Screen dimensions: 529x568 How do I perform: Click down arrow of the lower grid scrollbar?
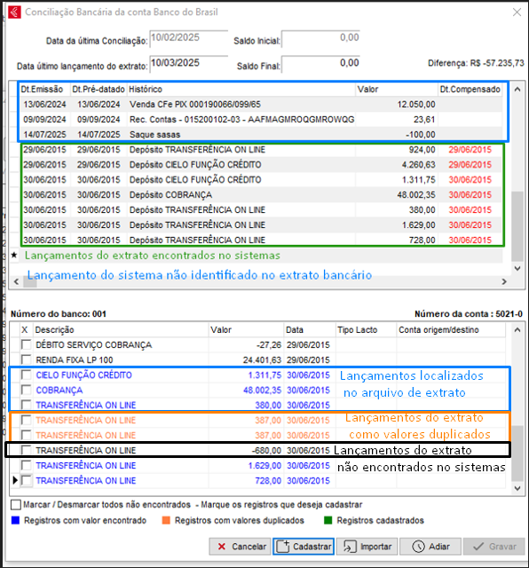point(517,488)
